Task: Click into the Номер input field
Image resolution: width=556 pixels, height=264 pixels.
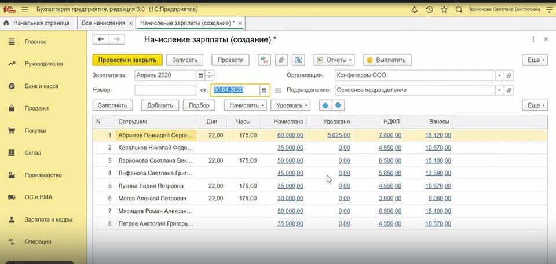Action: (x=165, y=90)
